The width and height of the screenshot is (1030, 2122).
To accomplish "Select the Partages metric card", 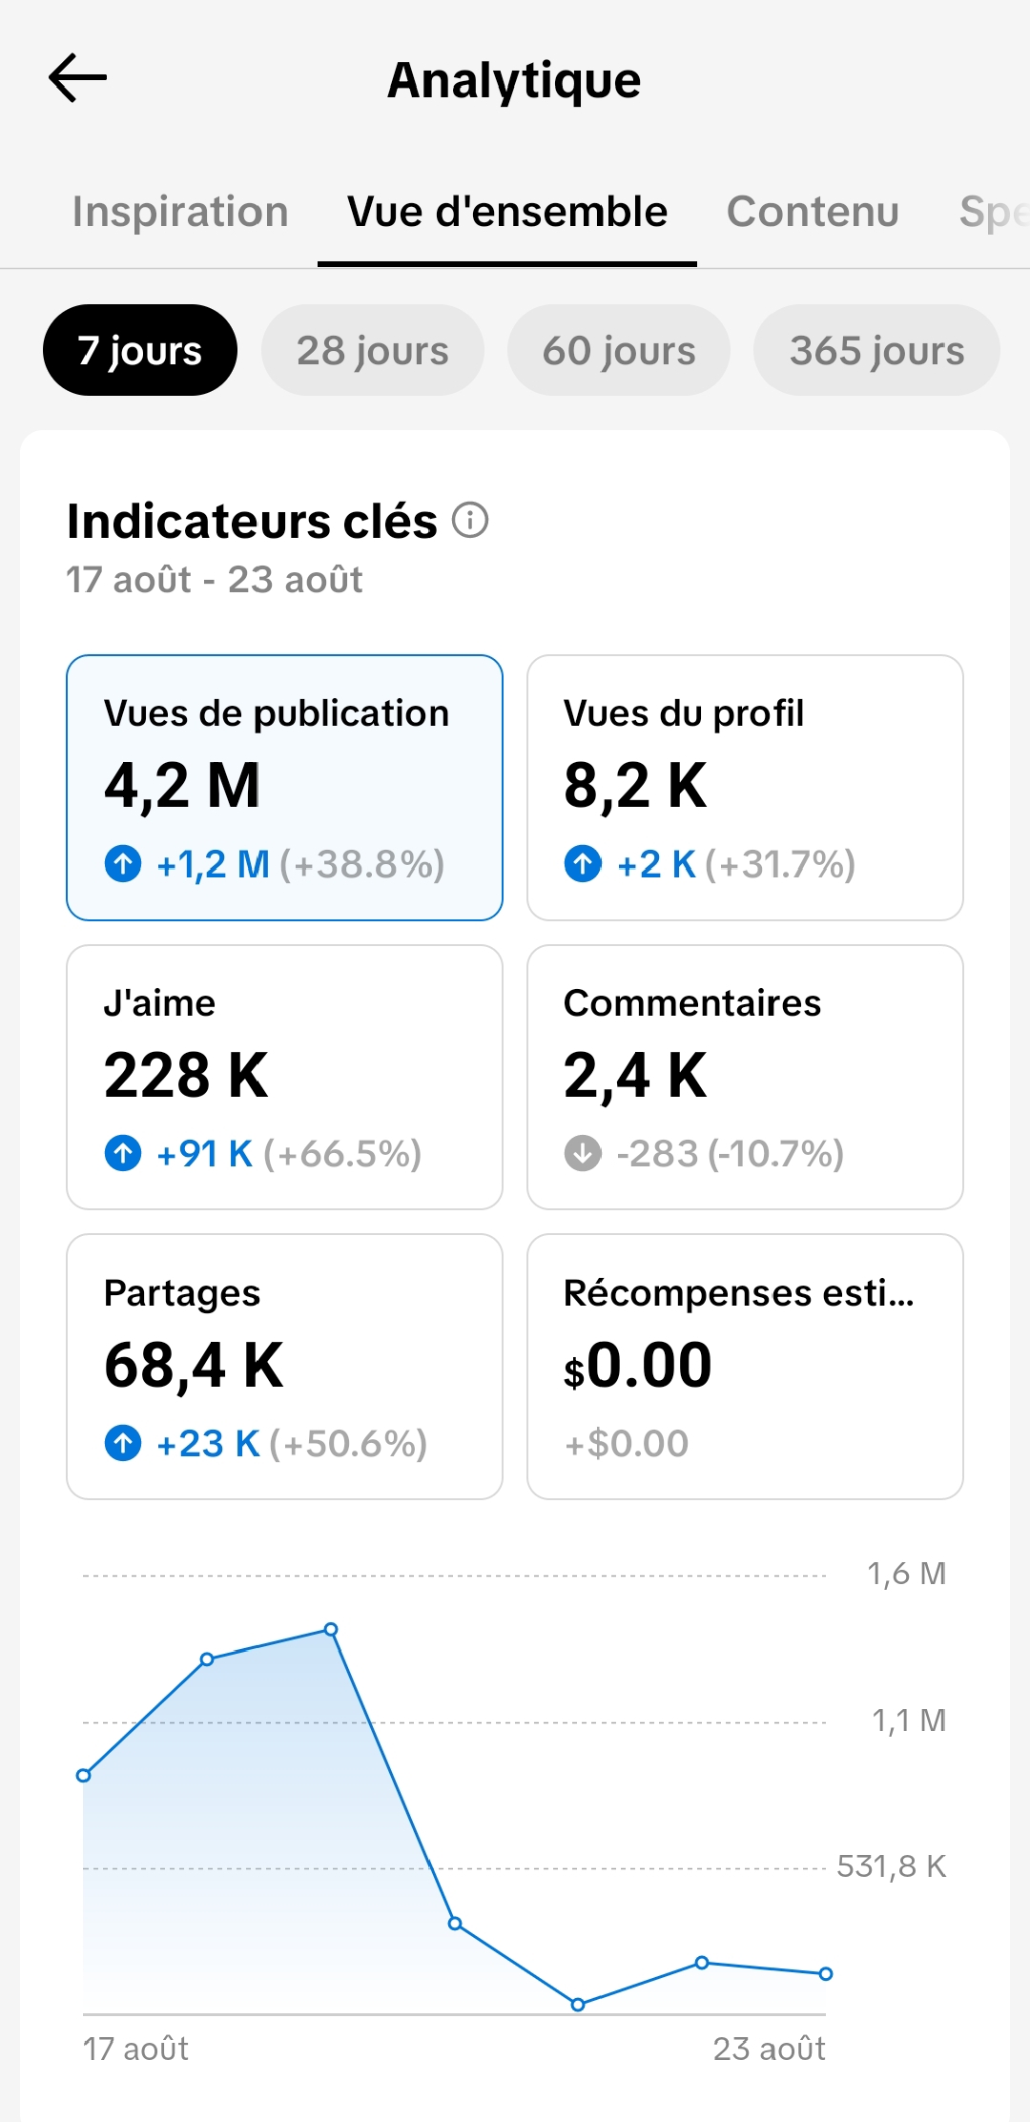I will pos(284,1367).
